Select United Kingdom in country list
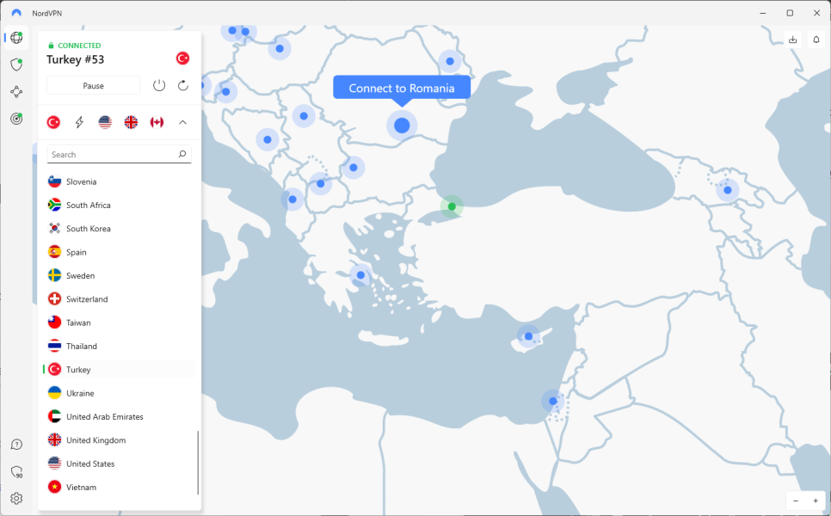Screen dimensions: 831x516 pyautogui.click(x=120, y=439)
